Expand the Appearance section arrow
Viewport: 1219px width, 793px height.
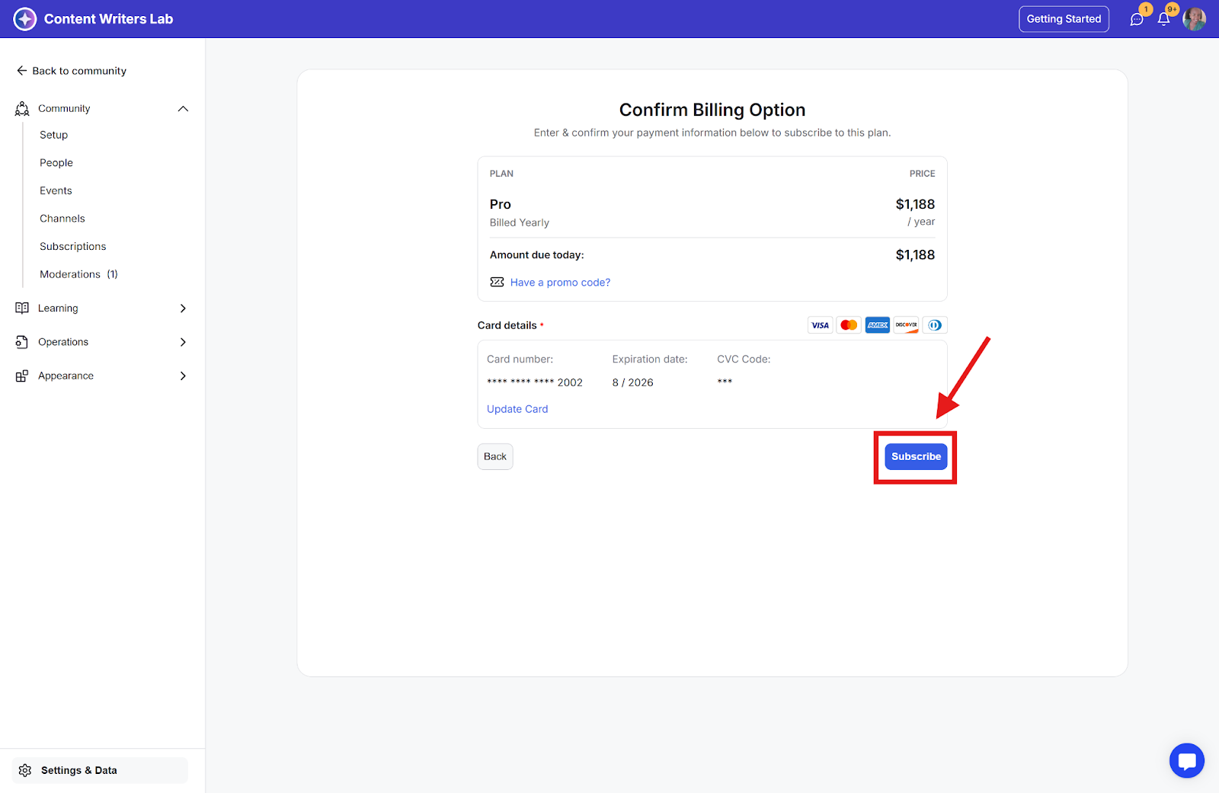[183, 376]
